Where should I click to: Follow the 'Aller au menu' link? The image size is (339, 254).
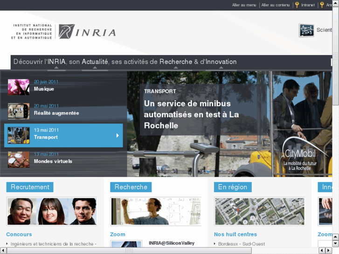tap(244, 5)
